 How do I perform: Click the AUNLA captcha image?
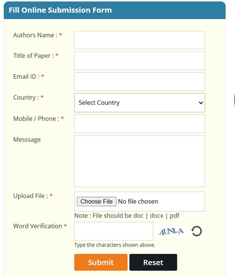tap(171, 231)
